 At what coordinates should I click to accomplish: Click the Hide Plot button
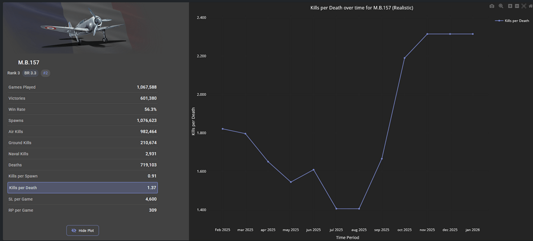pos(83,230)
